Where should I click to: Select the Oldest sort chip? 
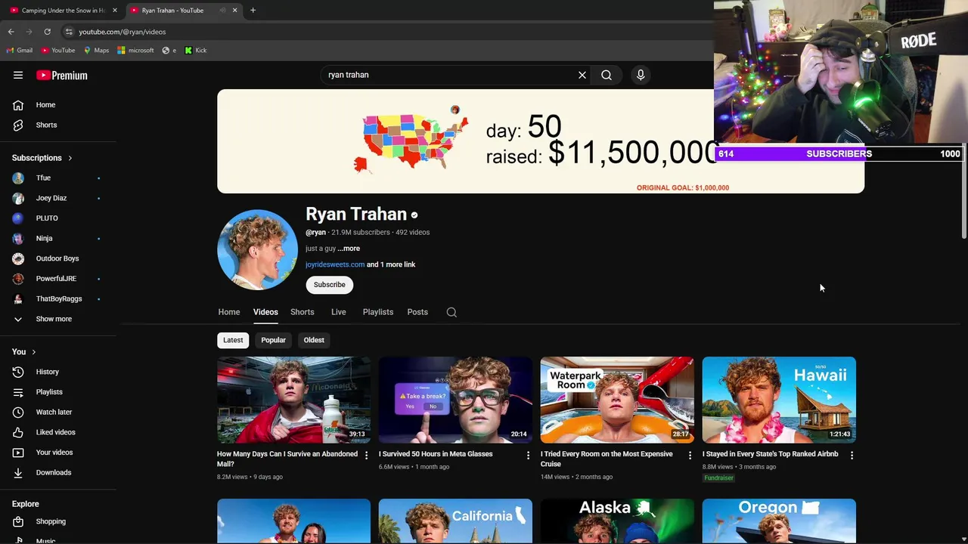pyautogui.click(x=314, y=340)
